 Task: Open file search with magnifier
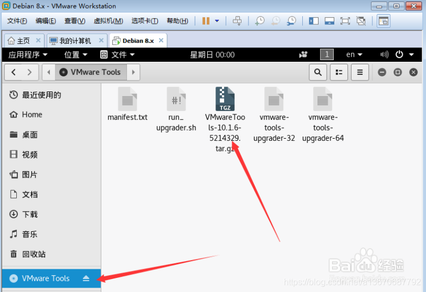coord(318,73)
